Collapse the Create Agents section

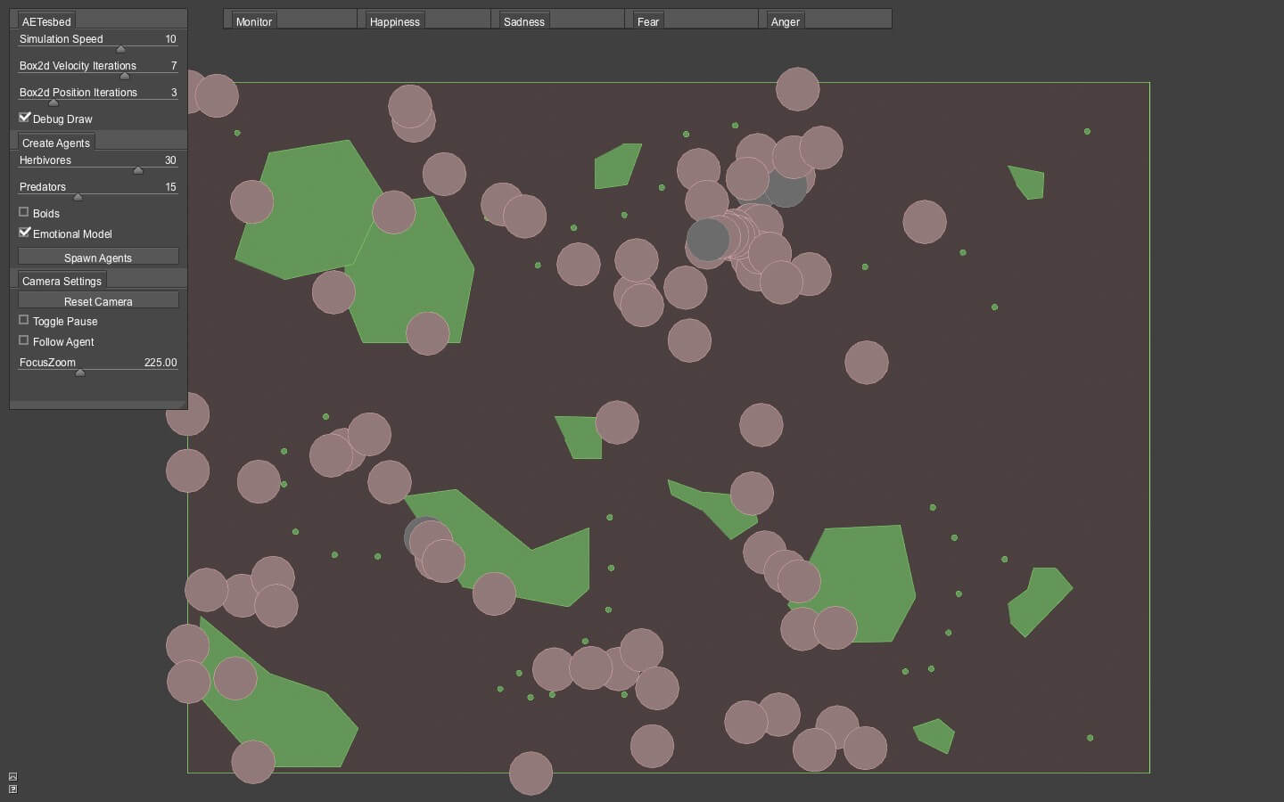[55, 143]
